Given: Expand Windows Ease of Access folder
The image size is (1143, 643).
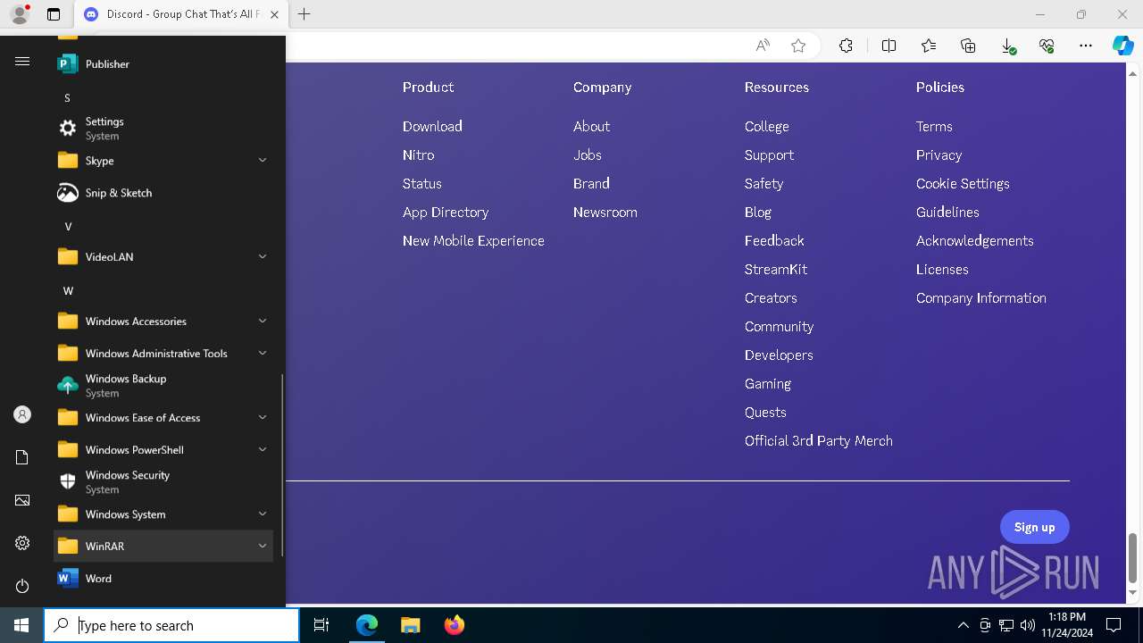Looking at the screenshot, I should pos(163,418).
